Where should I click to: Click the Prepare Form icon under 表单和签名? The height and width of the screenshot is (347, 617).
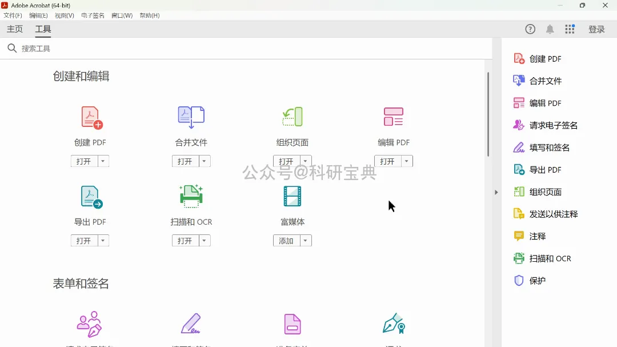click(293, 324)
